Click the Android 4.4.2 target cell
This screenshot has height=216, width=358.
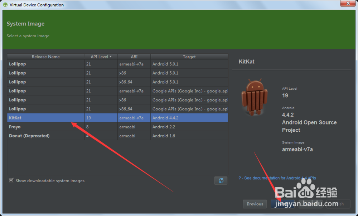pyautogui.click(x=189, y=118)
